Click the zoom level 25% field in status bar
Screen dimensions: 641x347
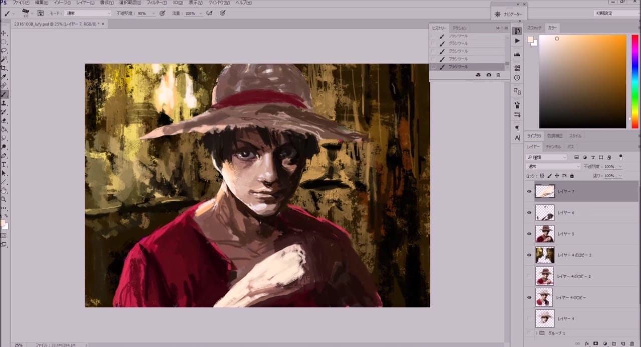point(18,344)
